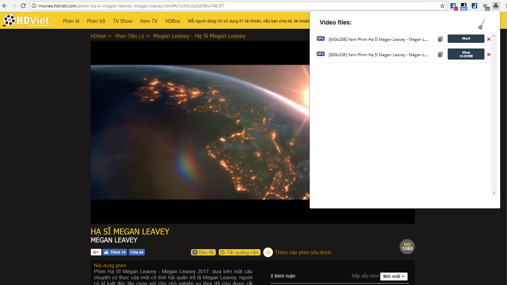Open the video downloader extension icon
The height and width of the screenshot is (285, 507).
(x=496, y=6)
